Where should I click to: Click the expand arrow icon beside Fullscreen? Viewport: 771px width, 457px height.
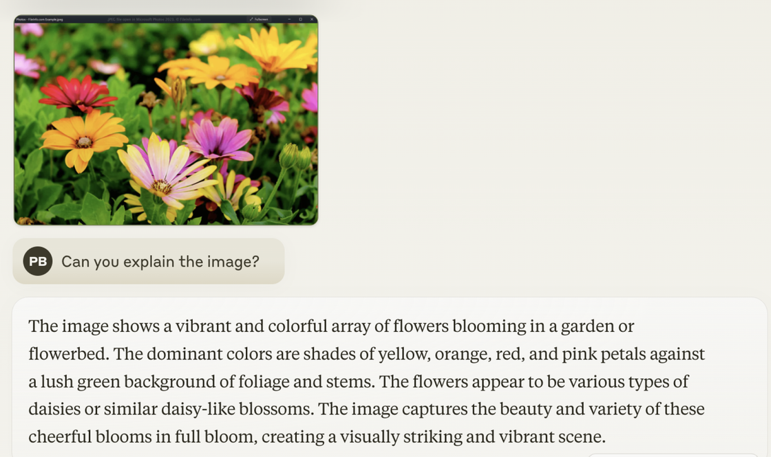coord(251,19)
